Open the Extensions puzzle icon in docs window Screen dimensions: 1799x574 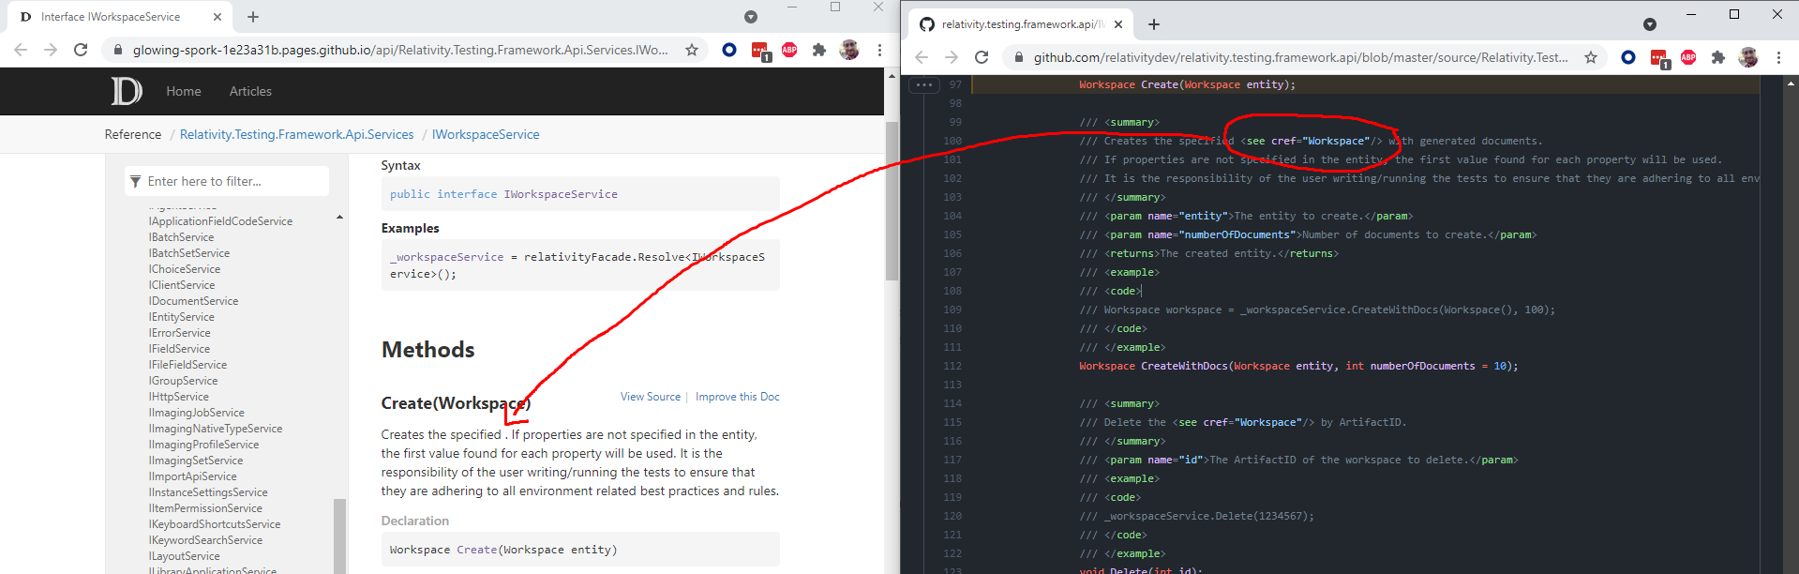click(818, 50)
